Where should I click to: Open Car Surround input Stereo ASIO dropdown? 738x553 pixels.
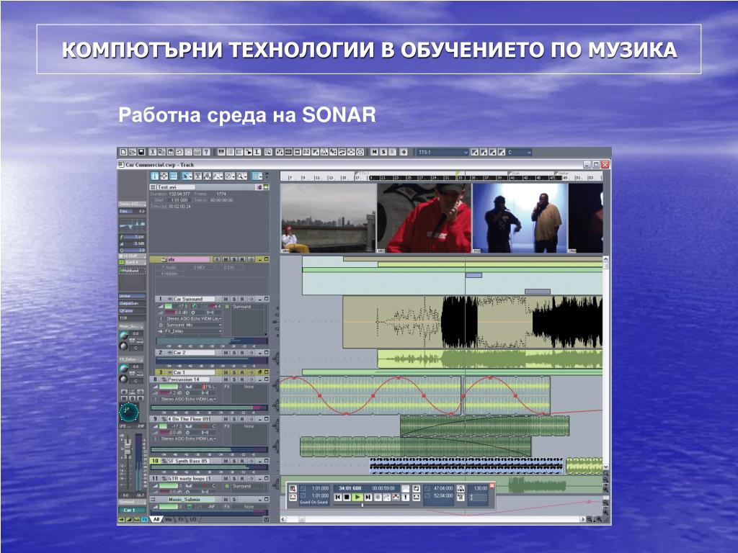coord(193,319)
